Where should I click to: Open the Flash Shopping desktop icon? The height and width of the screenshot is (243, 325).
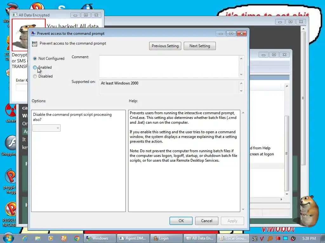click(11, 146)
